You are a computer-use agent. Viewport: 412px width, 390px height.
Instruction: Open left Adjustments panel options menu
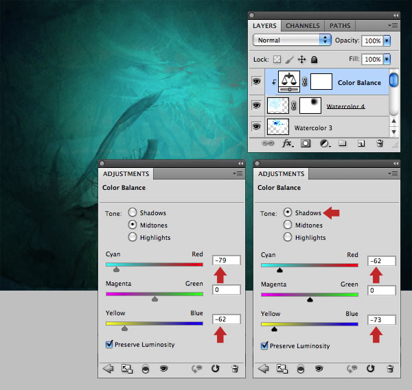(x=238, y=173)
